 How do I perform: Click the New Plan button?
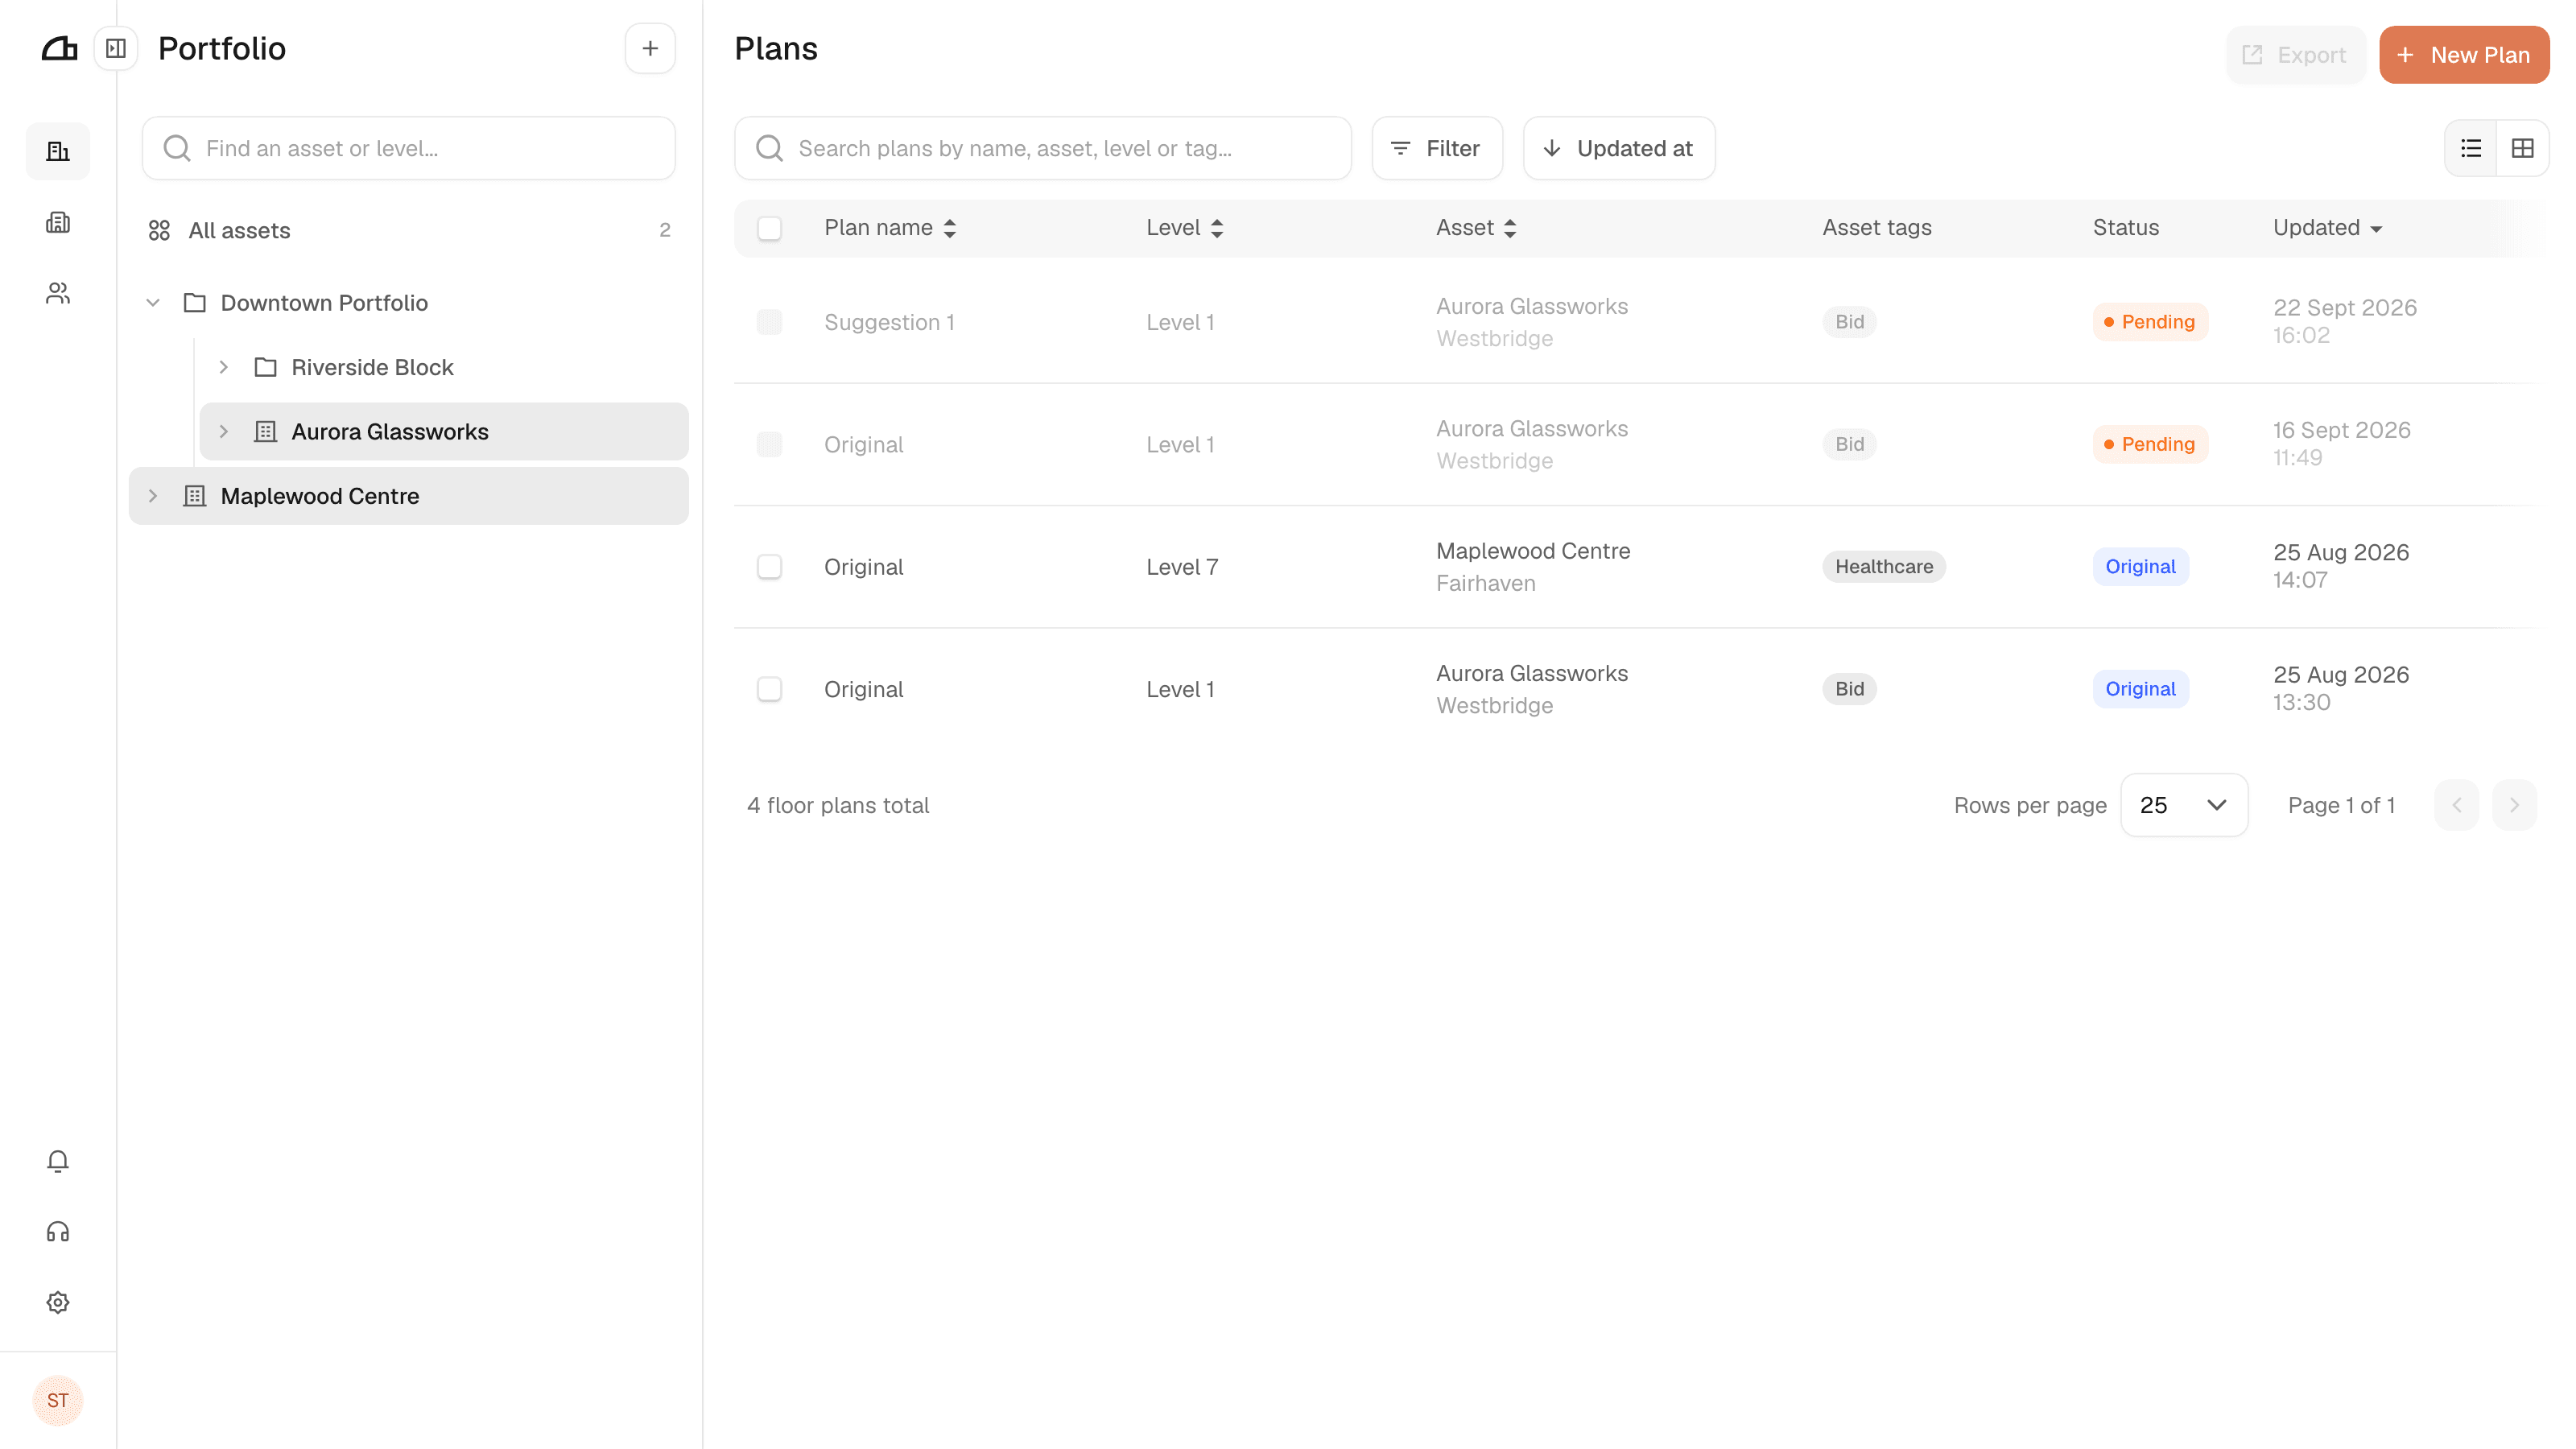coord(2464,55)
